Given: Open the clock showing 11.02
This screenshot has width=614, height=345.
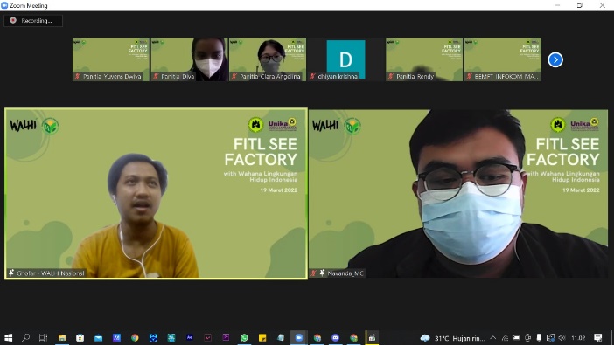Looking at the screenshot, I should coord(578,338).
